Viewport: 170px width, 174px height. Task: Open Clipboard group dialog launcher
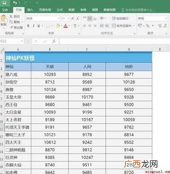23,34
